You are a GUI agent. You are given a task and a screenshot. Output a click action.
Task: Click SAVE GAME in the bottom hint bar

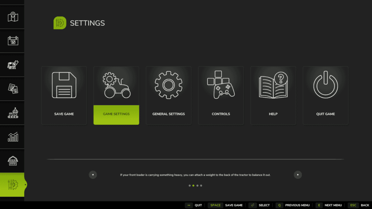point(234,205)
